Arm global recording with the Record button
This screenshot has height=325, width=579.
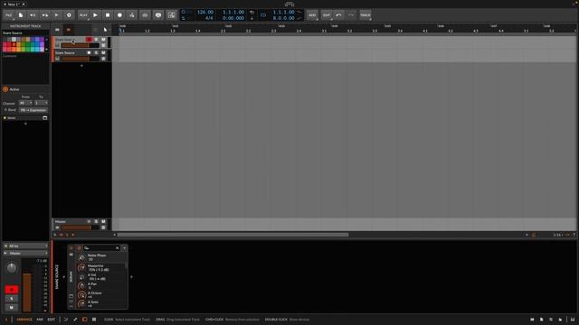(119, 15)
